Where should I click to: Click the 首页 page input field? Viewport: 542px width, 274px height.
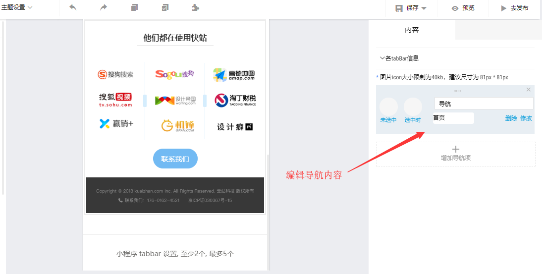point(453,118)
